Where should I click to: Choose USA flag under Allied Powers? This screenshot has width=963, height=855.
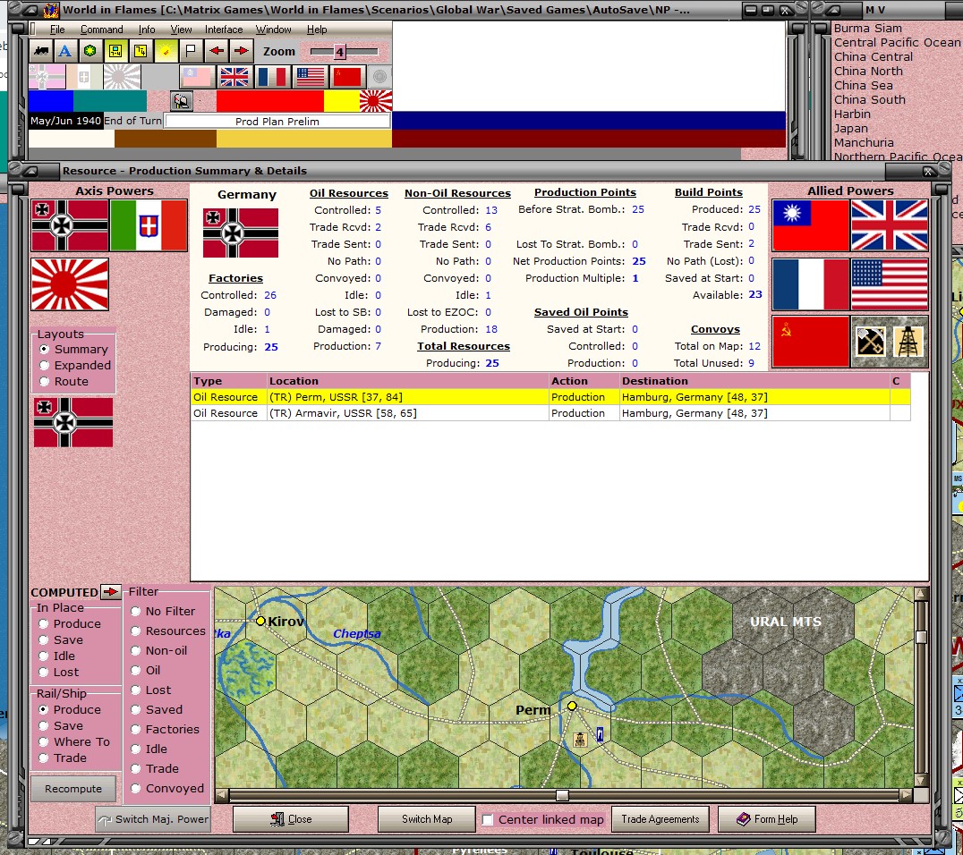(x=889, y=284)
